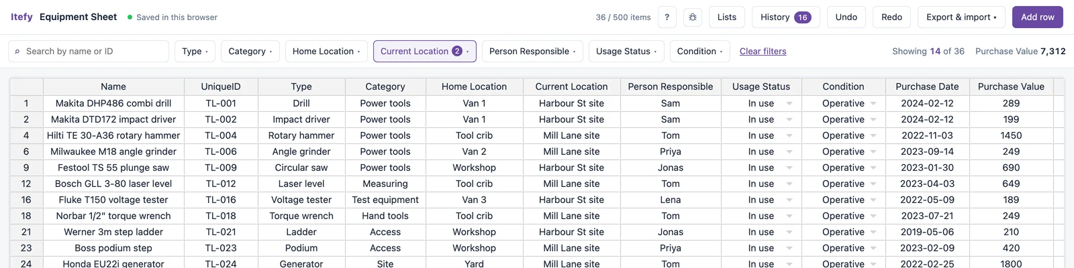Select the UniqueID column header

pos(221,86)
